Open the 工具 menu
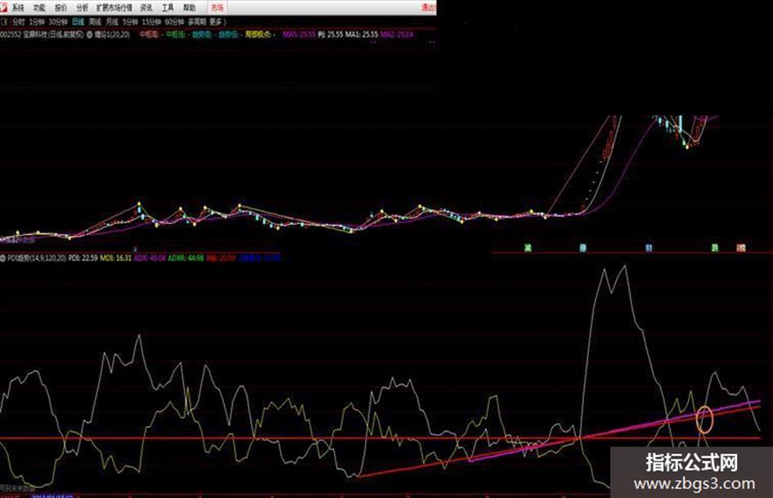Viewport: 773px width, 498px height. pyautogui.click(x=167, y=7)
